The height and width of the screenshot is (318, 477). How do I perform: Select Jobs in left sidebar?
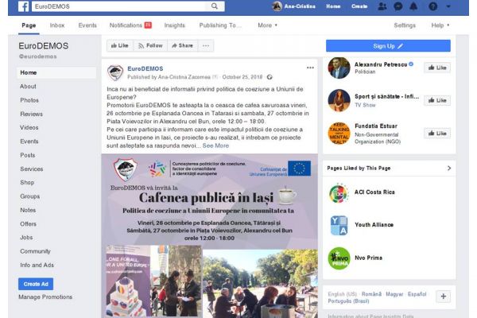point(26,238)
